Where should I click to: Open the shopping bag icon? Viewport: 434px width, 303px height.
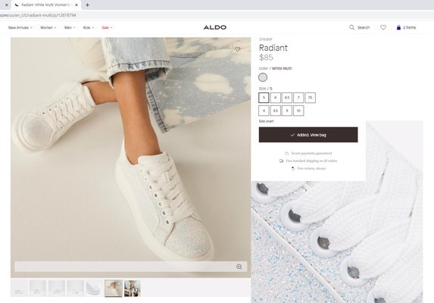[x=398, y=27]
